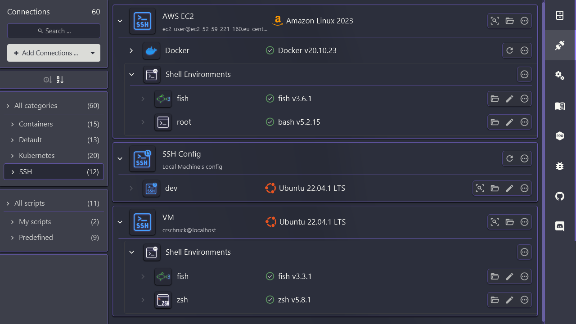Open settings gears in sidebar
The width and height of the screenshot is (576, 324).
click(560, 76)
